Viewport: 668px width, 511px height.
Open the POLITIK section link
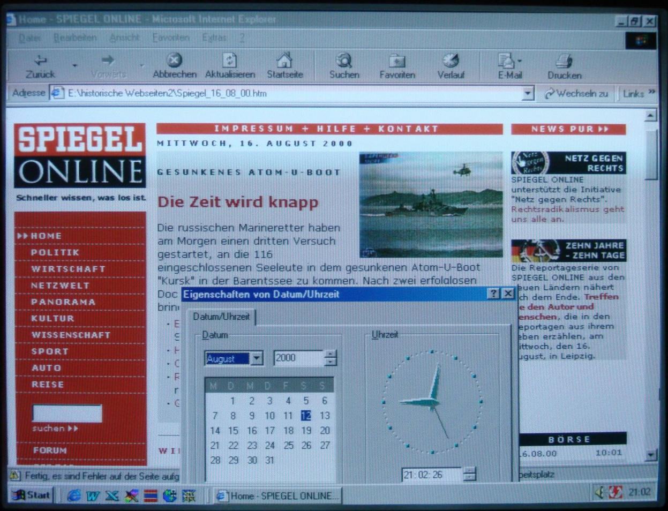click(x=55, y=252)
